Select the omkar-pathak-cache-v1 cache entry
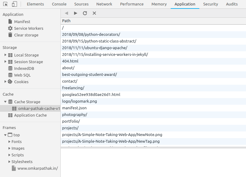Viewport: 246px width, 177px height. point(39,108)
